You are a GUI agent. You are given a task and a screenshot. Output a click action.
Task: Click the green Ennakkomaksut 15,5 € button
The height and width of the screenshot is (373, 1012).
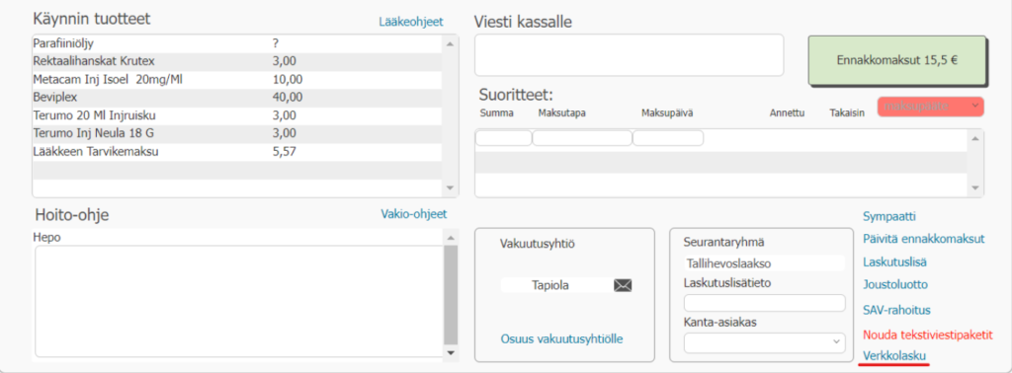896,60
